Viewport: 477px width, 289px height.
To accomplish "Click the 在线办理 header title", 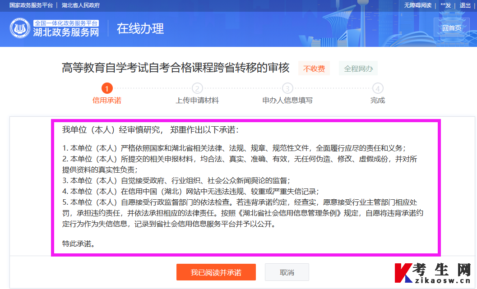I will (x=140, y=28).
